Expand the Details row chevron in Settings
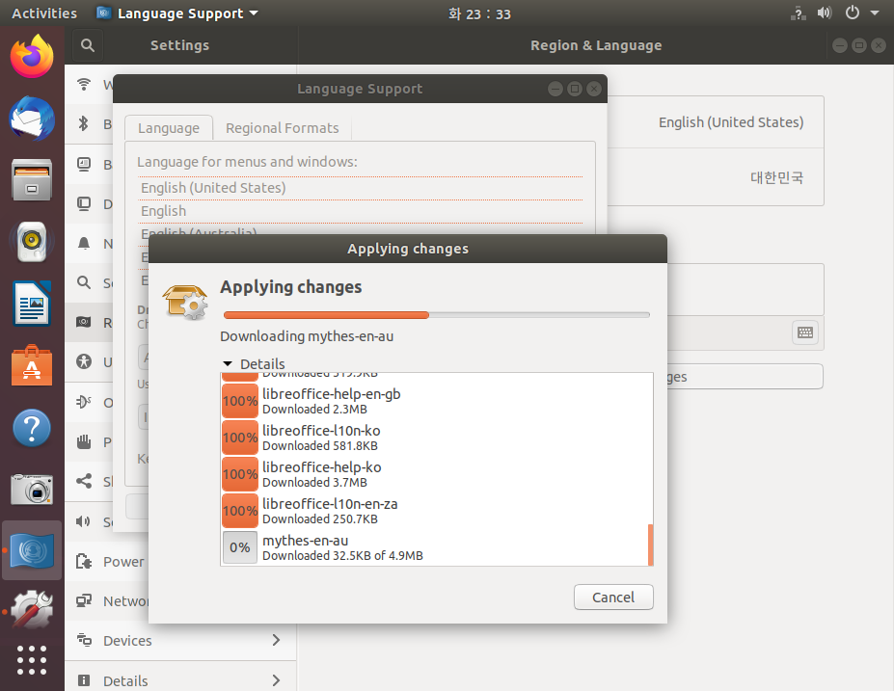Screen dimensions: 894x691 pyautogui.click(x=277, y=680)
